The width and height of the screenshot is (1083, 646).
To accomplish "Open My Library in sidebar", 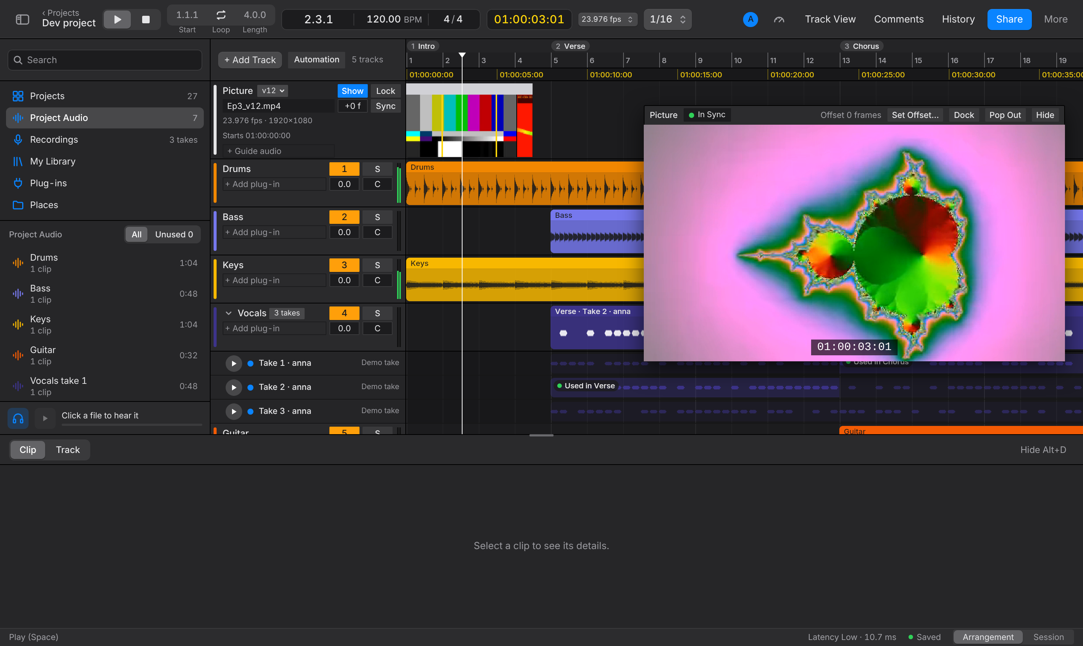I will (105, 161).
